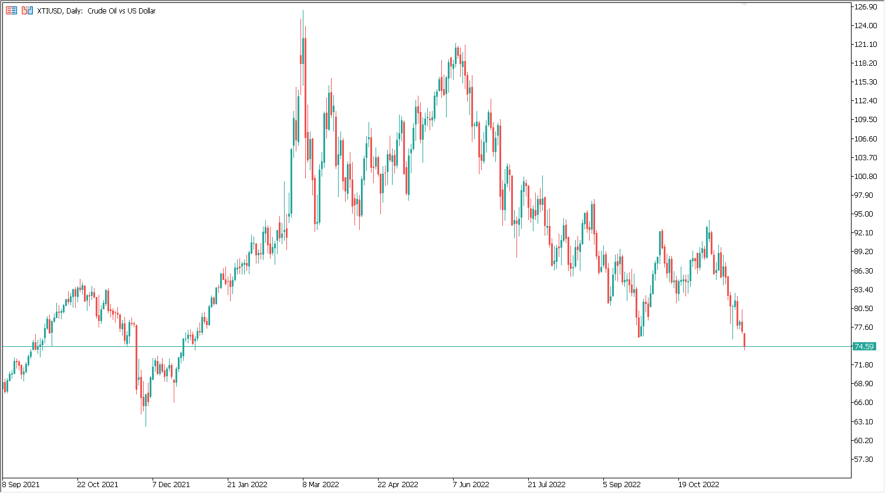Click the 112.40 price scale label
Viewport: 885px width, 493px height.
pos(866,101)
